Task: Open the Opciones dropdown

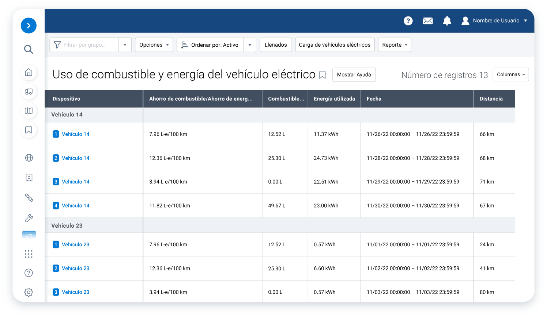Action: click(154, 45)
